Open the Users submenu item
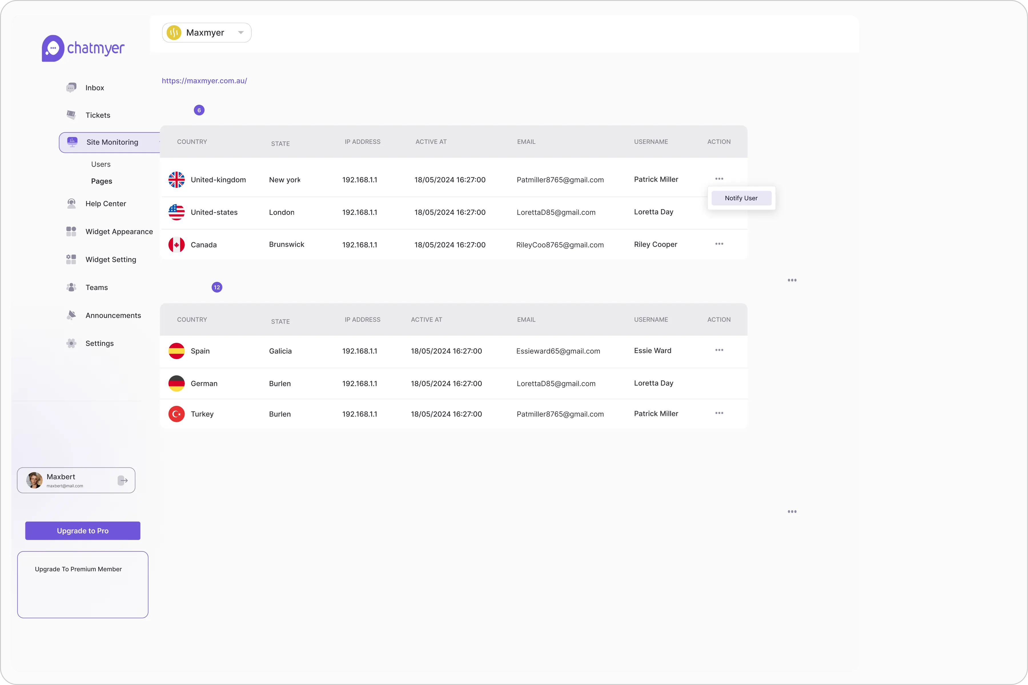Image resolution: width=1028 pixels, height=685 pixels. [x=101, y=164]
